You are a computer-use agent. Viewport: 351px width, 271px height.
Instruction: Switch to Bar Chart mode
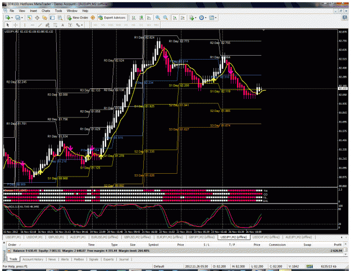134,17
